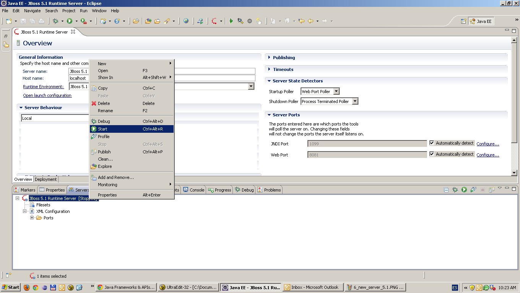Click the Save icon in the main toolbar
The width and height of the screenshot is (520, 293).
point(23,21)
